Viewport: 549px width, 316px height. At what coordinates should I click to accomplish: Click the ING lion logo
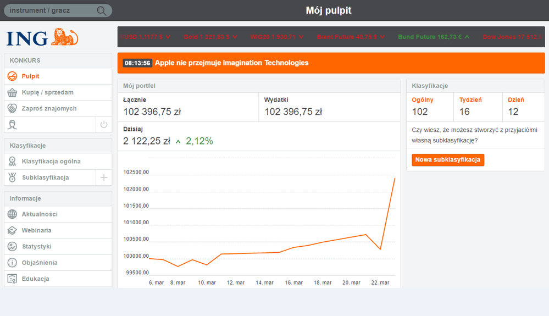43,37
